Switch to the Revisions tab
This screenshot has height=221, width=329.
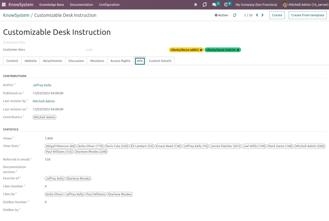pos(97,61)
